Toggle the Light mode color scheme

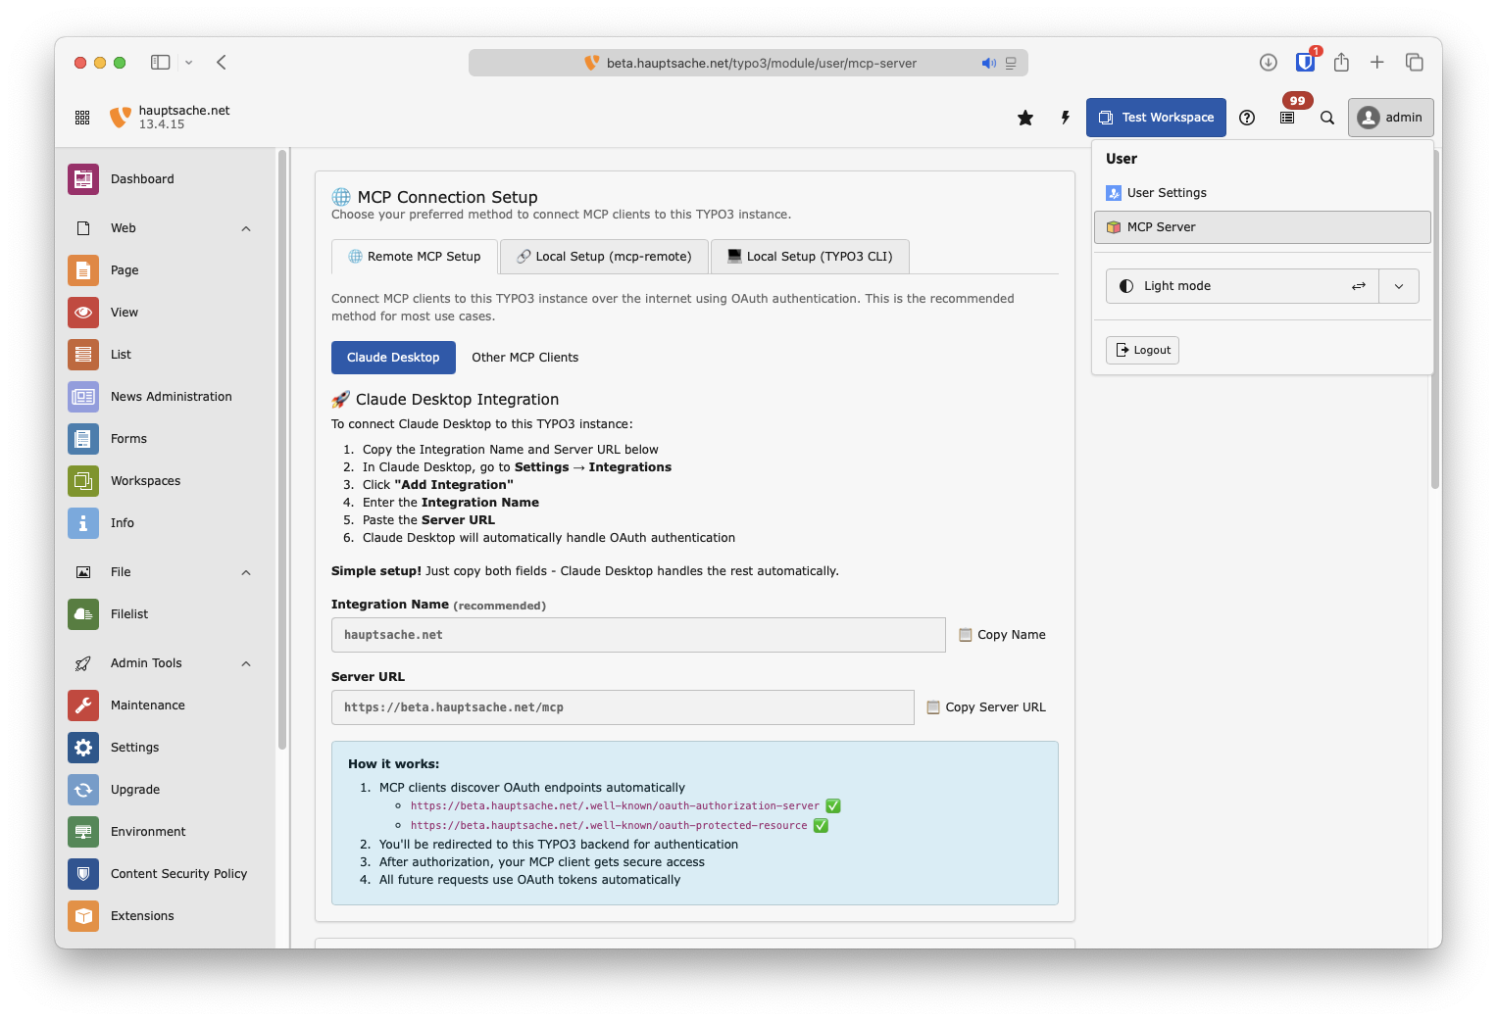[x=1242, y=286]
